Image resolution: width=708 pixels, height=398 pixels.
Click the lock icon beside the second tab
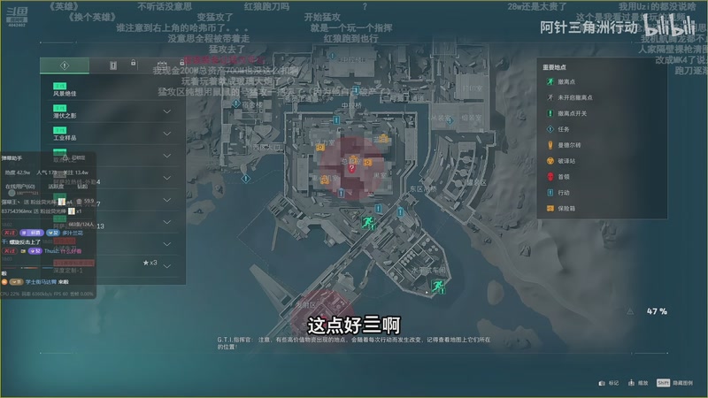point(134,63)
